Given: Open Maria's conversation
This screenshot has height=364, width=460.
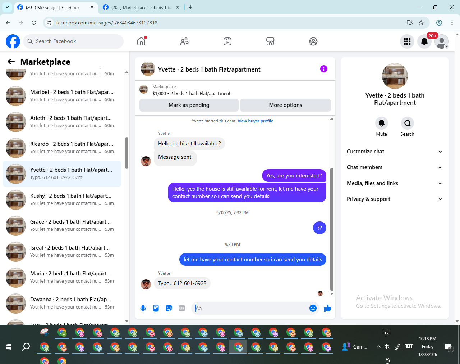Looking at the screenshot, I should click(x=62, y=278).
